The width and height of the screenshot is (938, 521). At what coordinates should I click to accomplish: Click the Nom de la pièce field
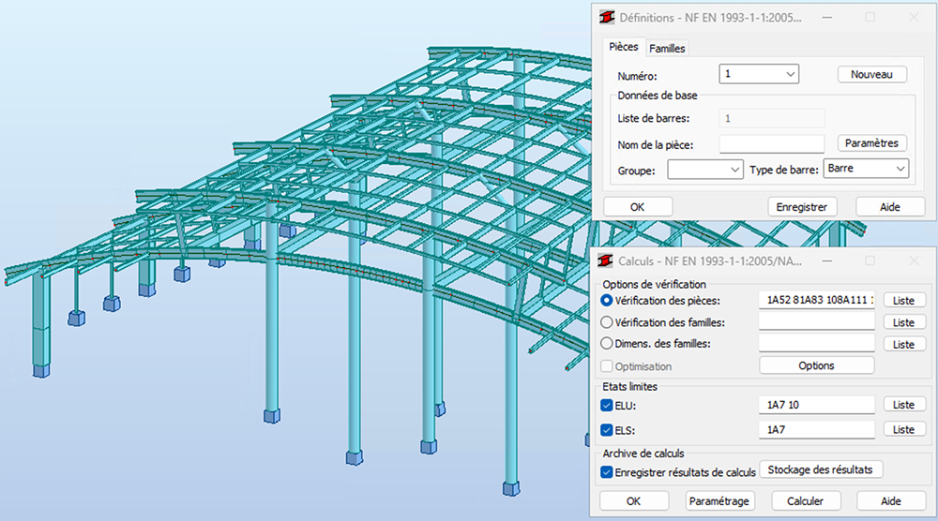pos(772,144)
